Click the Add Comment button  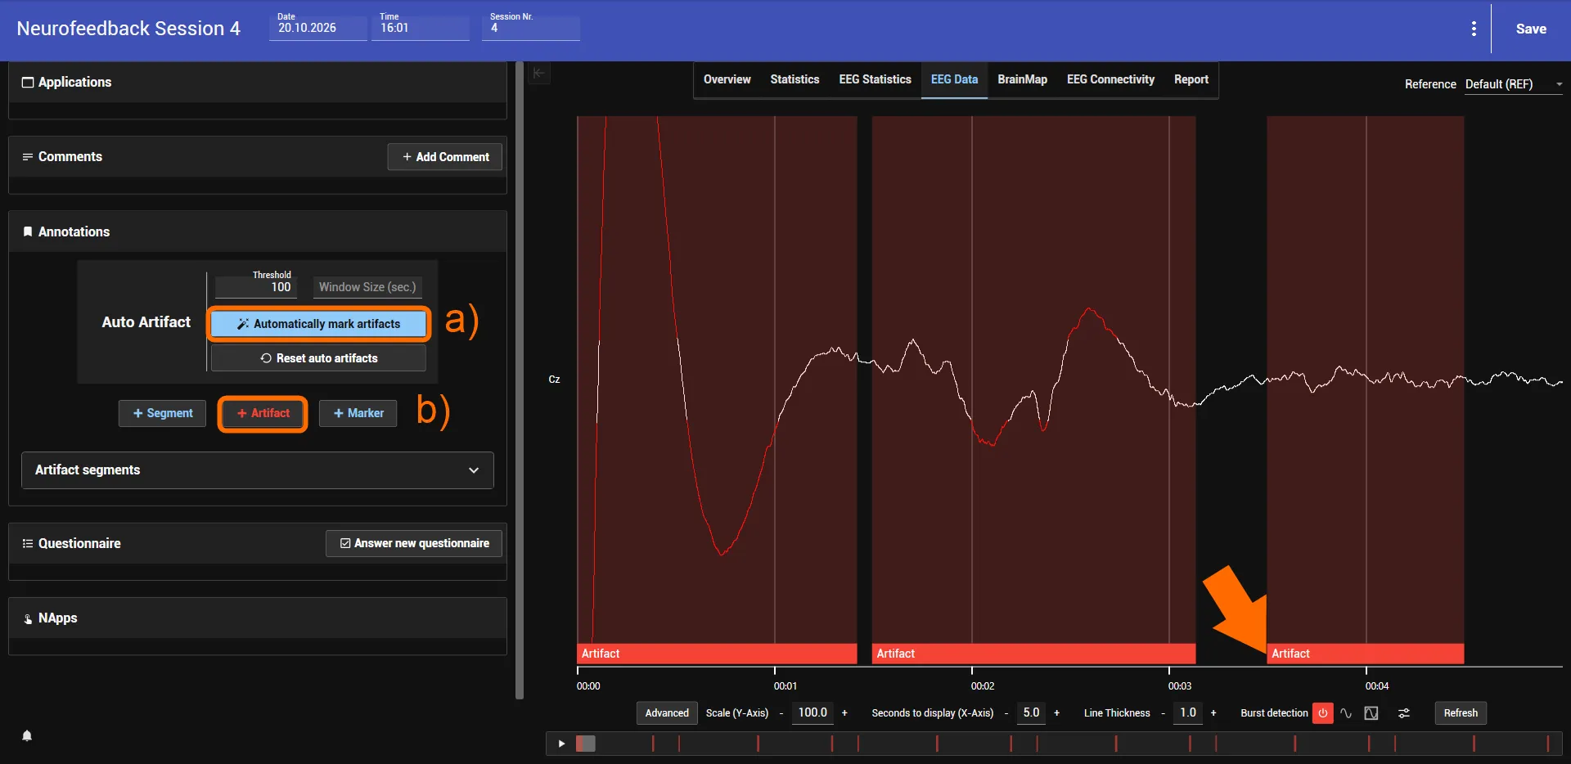click(x=445, y=157)
